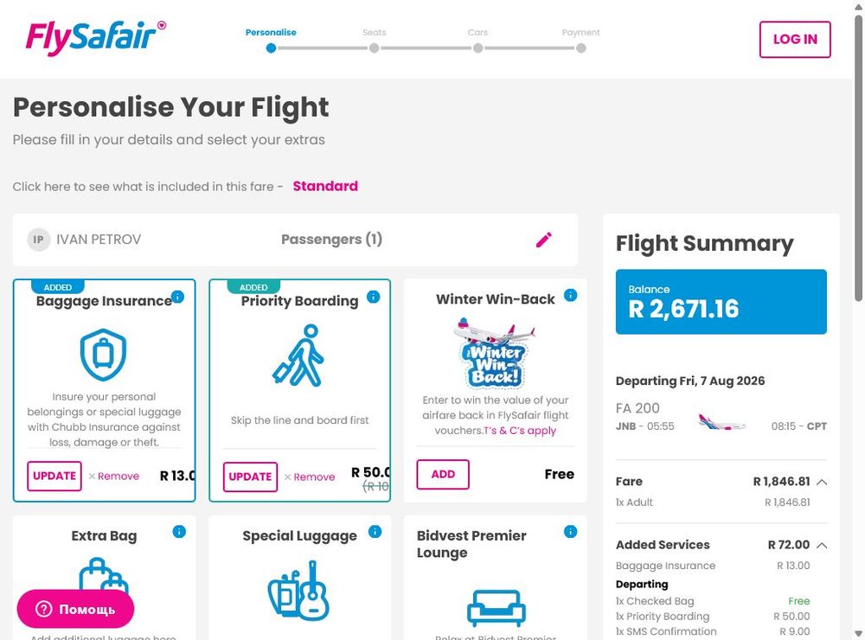The width and height of the screenshot is (865, 640).
Task: Remove Priority Boarding from booking
Action: [x=310, y=477]
